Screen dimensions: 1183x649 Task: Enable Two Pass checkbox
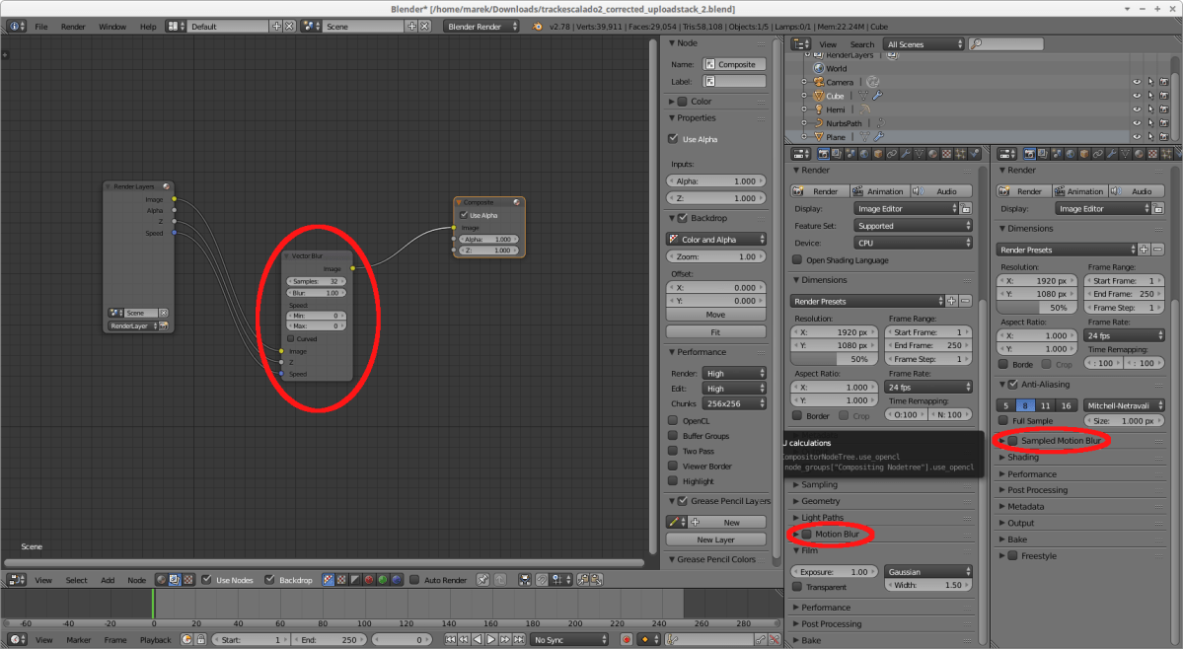coord(673,451)
